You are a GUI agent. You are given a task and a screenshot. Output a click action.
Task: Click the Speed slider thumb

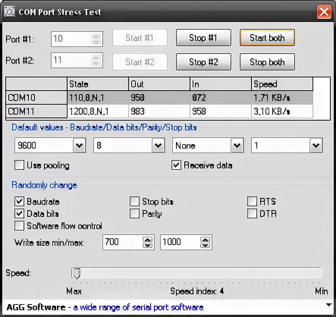click(77, 273)
